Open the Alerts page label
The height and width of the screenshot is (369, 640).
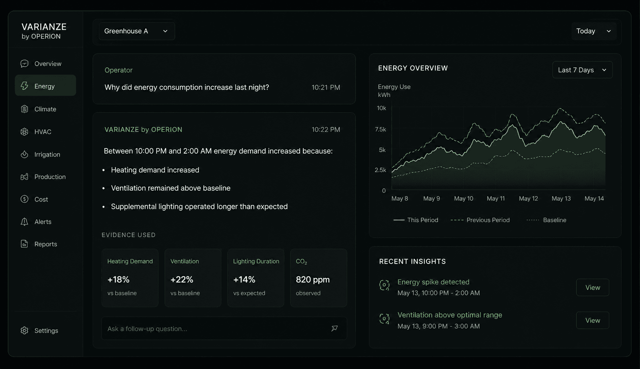point(43,222)
